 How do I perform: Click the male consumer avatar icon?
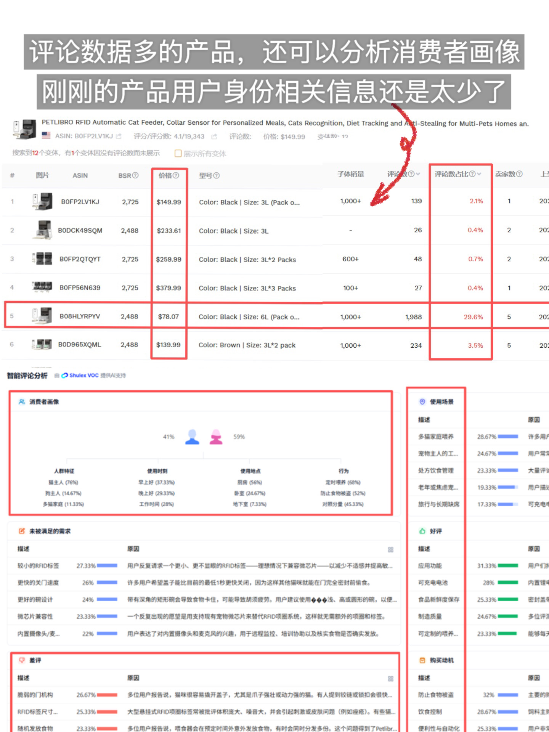[192, 437]
